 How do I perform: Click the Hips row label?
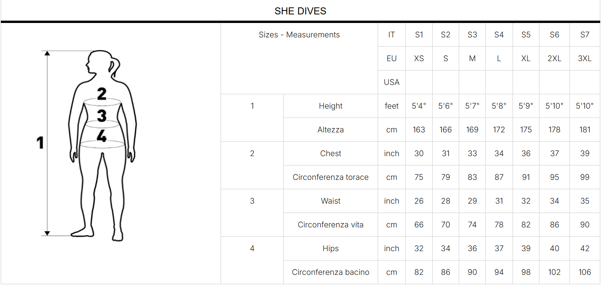coord(331,248)
